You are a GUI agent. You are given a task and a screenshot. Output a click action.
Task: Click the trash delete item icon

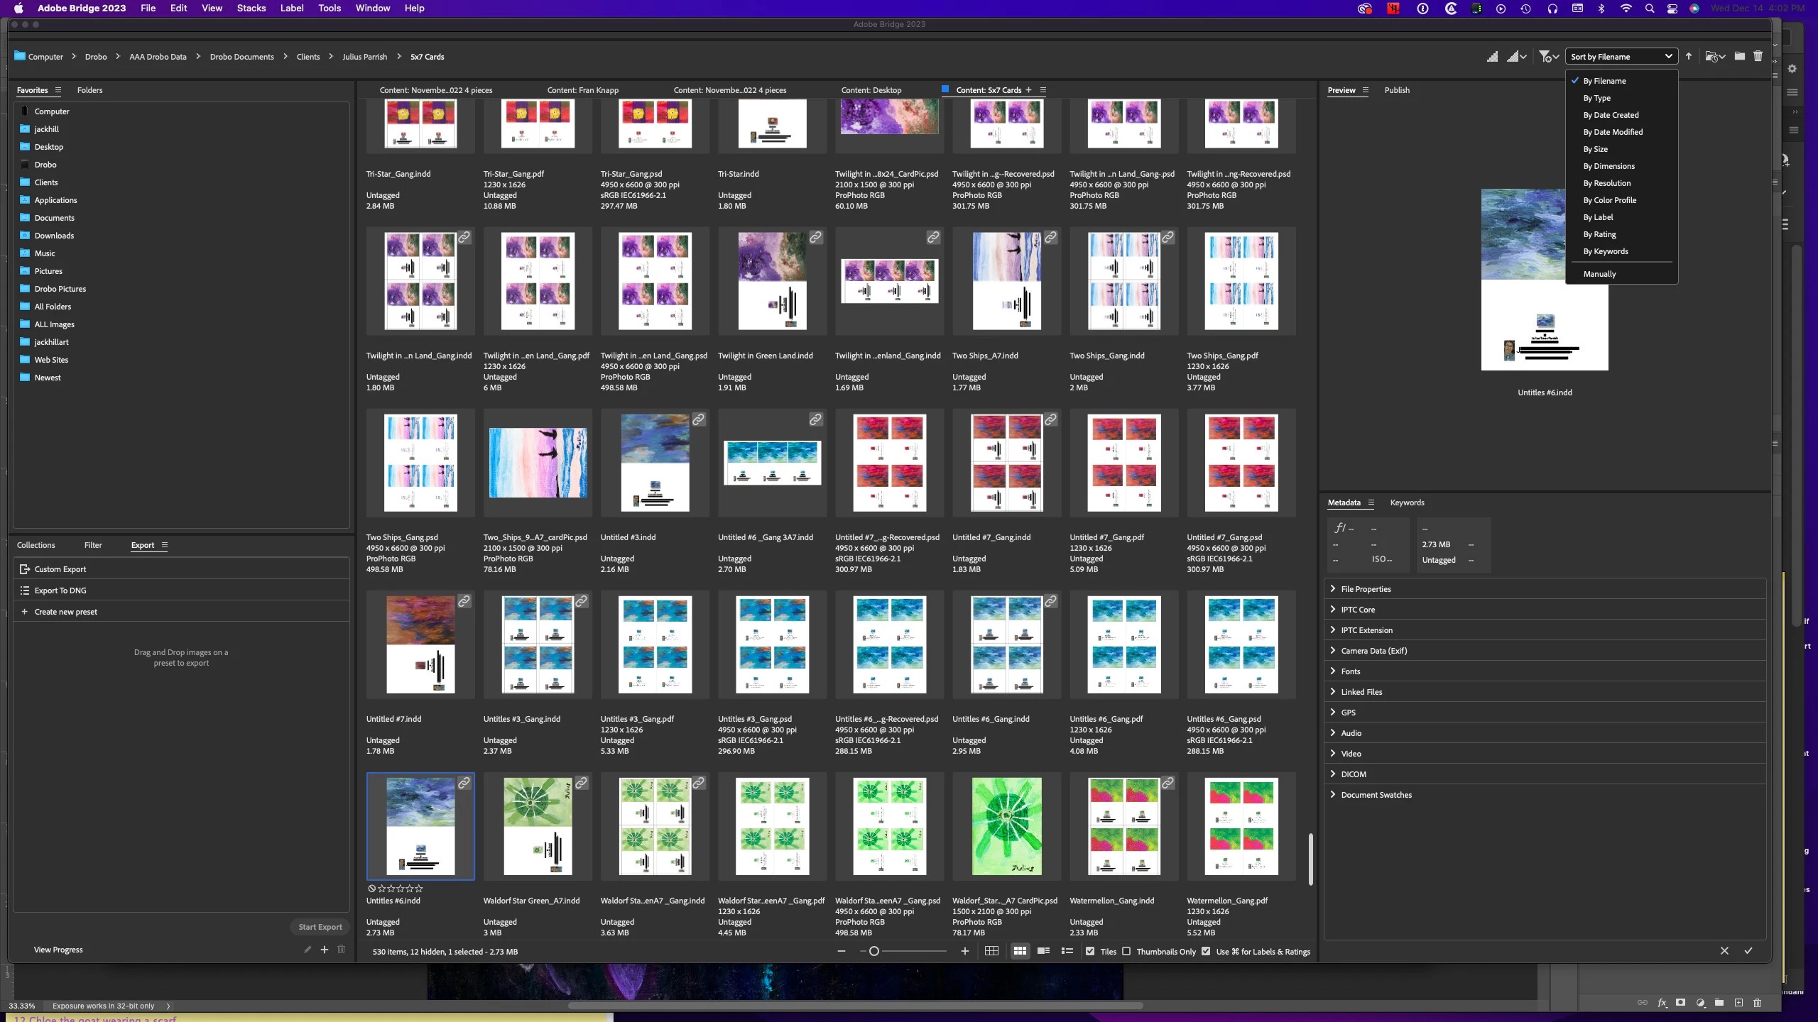tap(1758, 57)
